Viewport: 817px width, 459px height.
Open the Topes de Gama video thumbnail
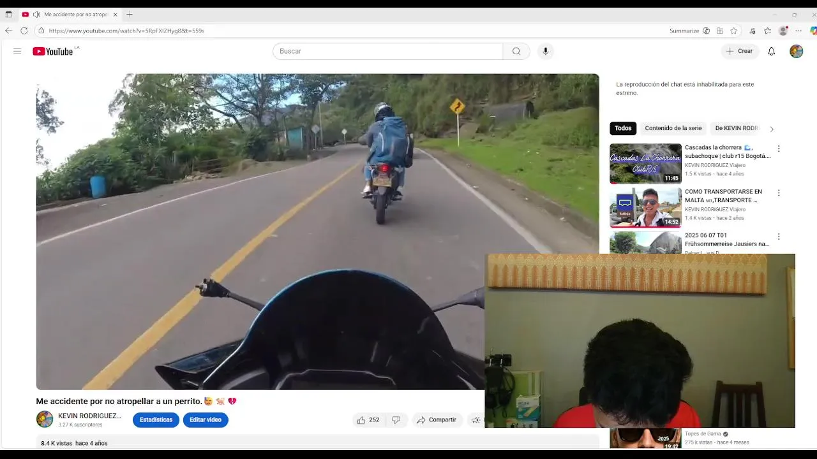pos(645,438)
